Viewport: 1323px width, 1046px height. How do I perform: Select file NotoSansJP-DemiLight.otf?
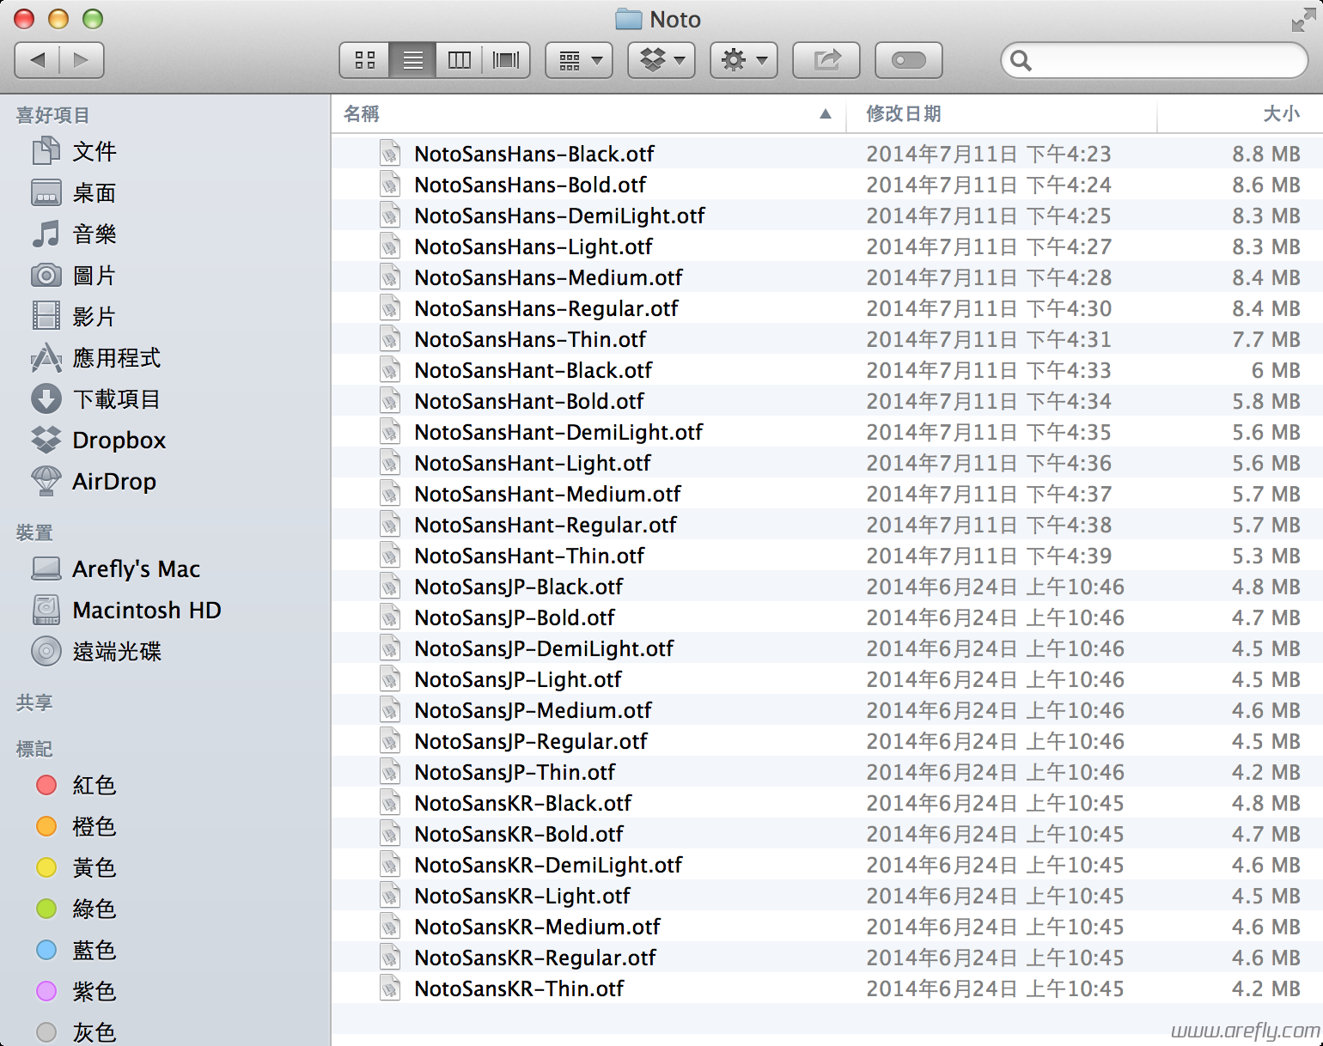(x=826, y=648)
